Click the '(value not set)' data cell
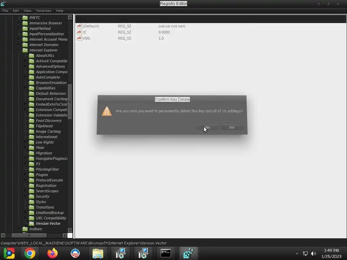Screen dimensions: 347x260 (x=172, y=26)
